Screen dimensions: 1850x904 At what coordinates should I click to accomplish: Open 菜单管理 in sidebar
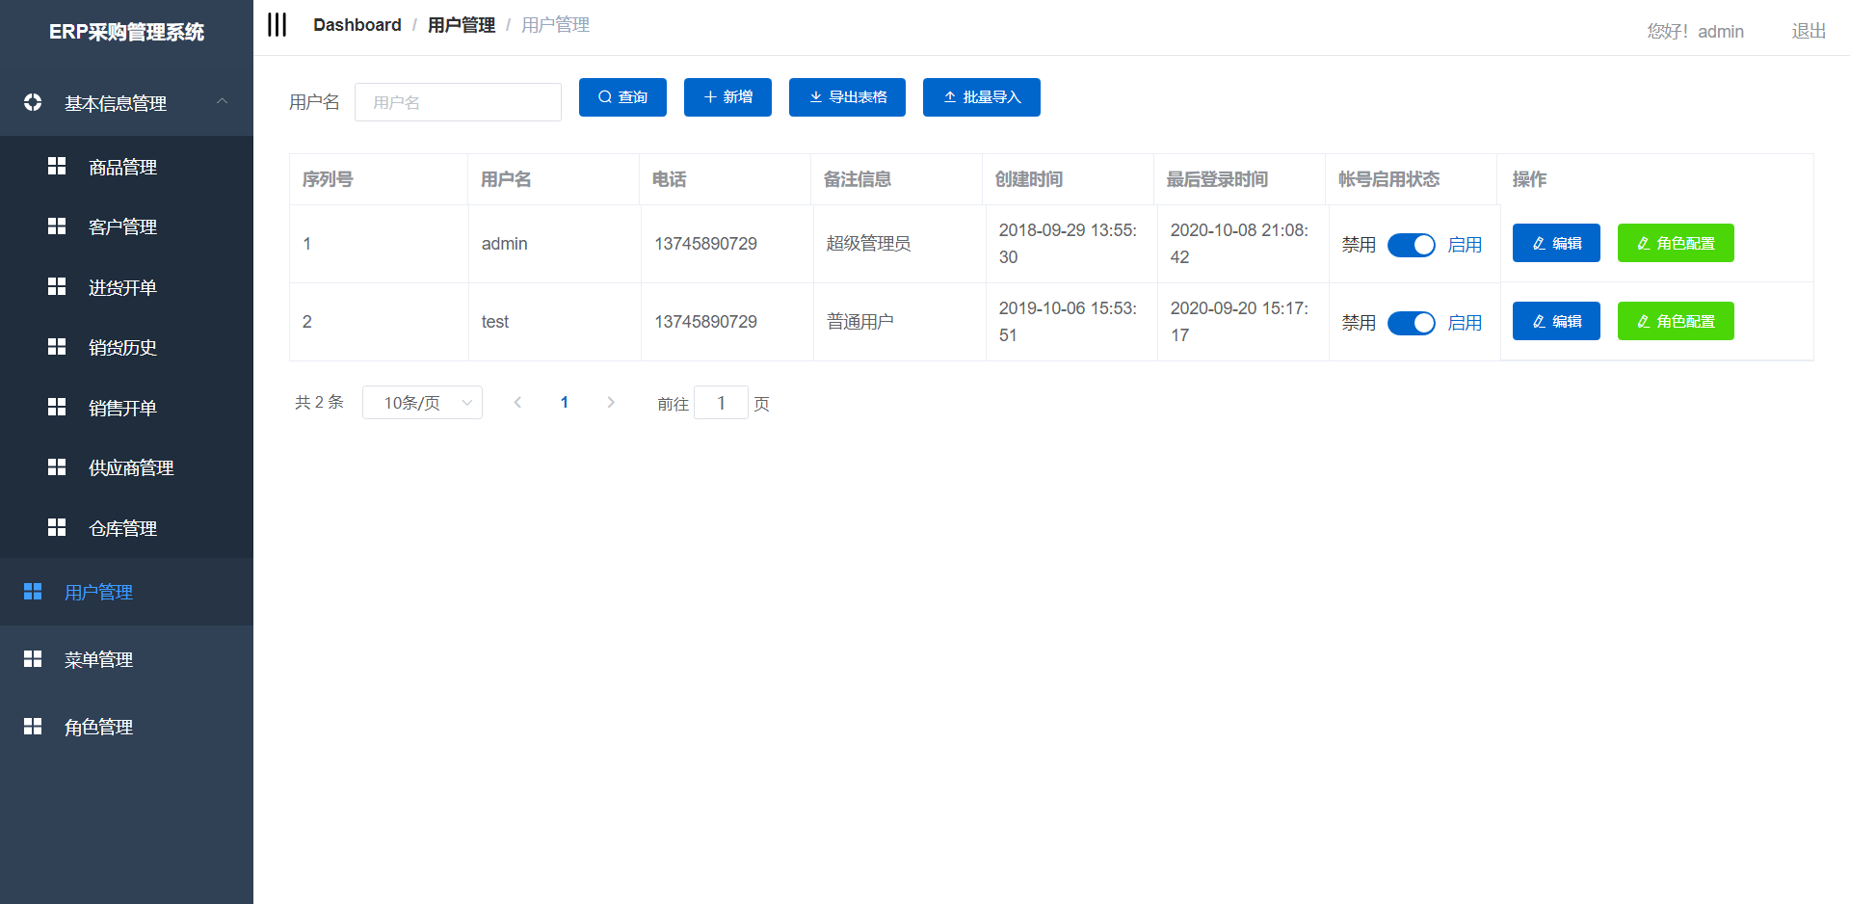pos(126,659)
